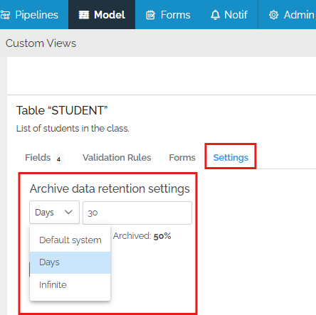Open the Notif navigation item
The height and width of the screenshot is (315, 316).
click(229, 15)
